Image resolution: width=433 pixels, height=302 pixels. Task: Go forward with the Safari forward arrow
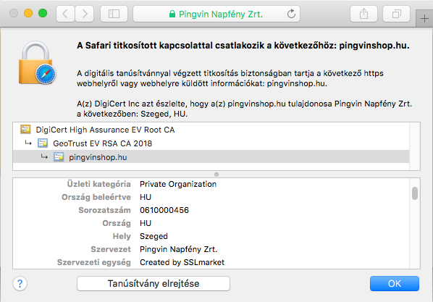85,14
